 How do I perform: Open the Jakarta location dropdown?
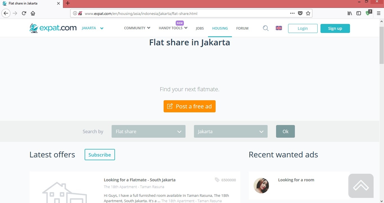click(231, 131)
